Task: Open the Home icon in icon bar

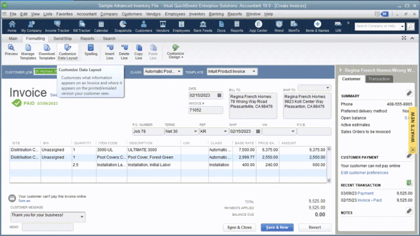Action: [12, 26]
